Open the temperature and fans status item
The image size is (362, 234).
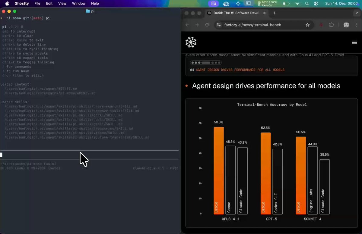[x=268, y=4]
